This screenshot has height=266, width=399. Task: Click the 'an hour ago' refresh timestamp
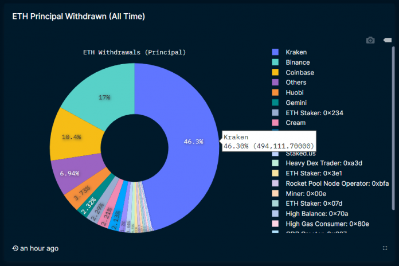(39, 248)
